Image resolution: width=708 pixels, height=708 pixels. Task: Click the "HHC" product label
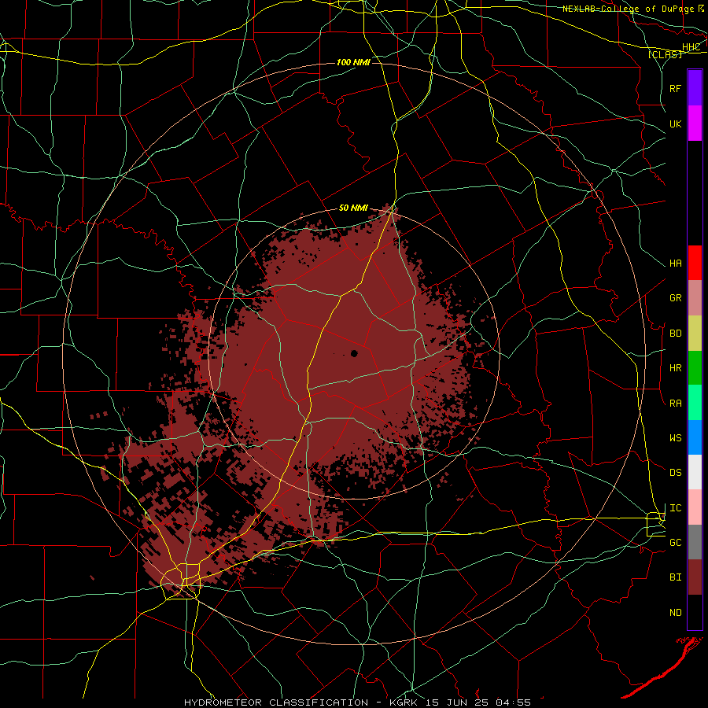[x=691, y=47]
